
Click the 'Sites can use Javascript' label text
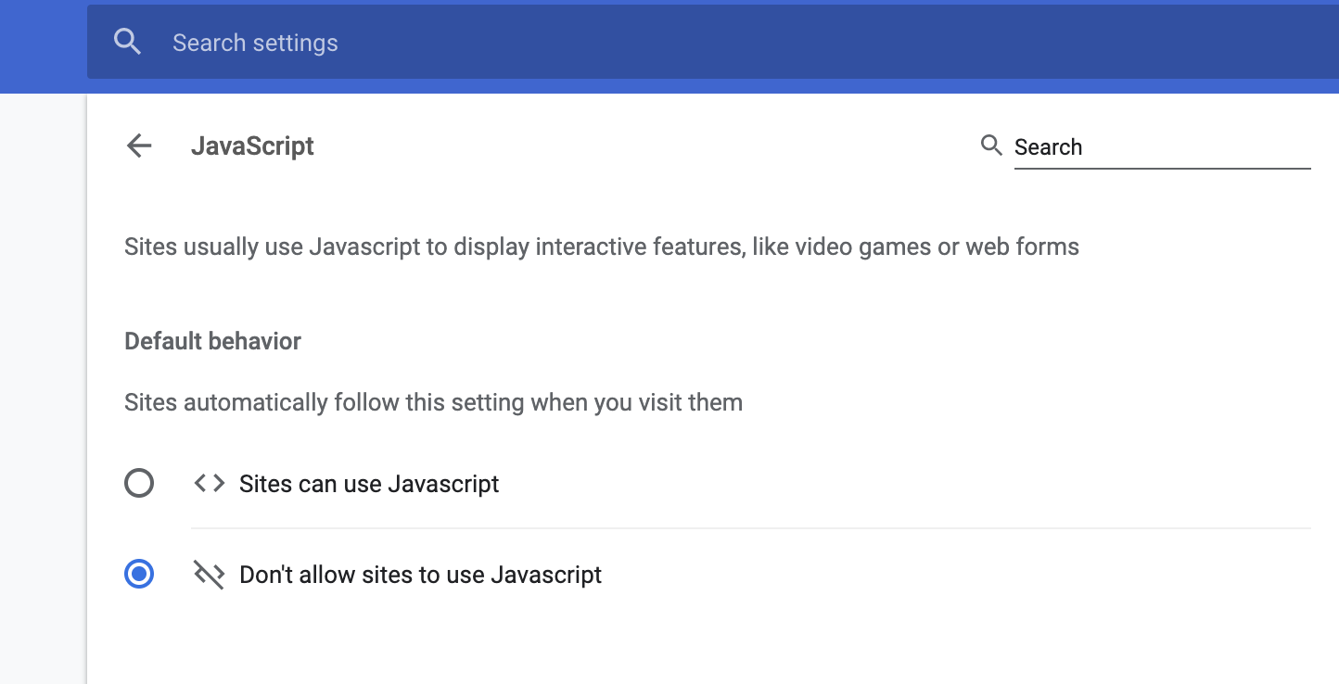coord(369,484)
